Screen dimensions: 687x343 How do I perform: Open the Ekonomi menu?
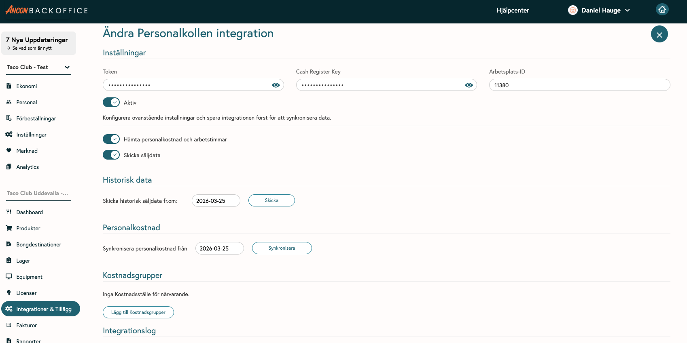(27, 86)
